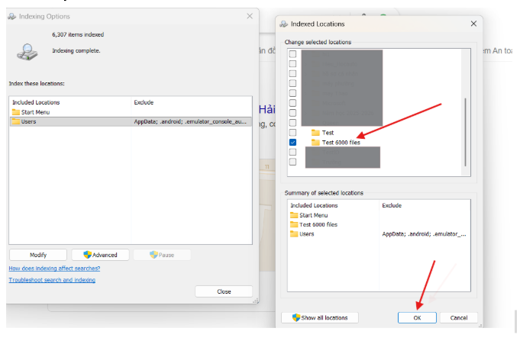
Task: Open Troubleshoot search and indexing link
Action: (52, 280)
